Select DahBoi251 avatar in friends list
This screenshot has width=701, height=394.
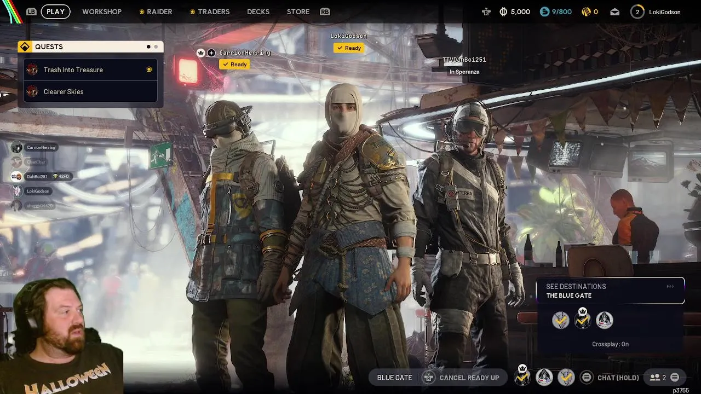coord(17,176)
